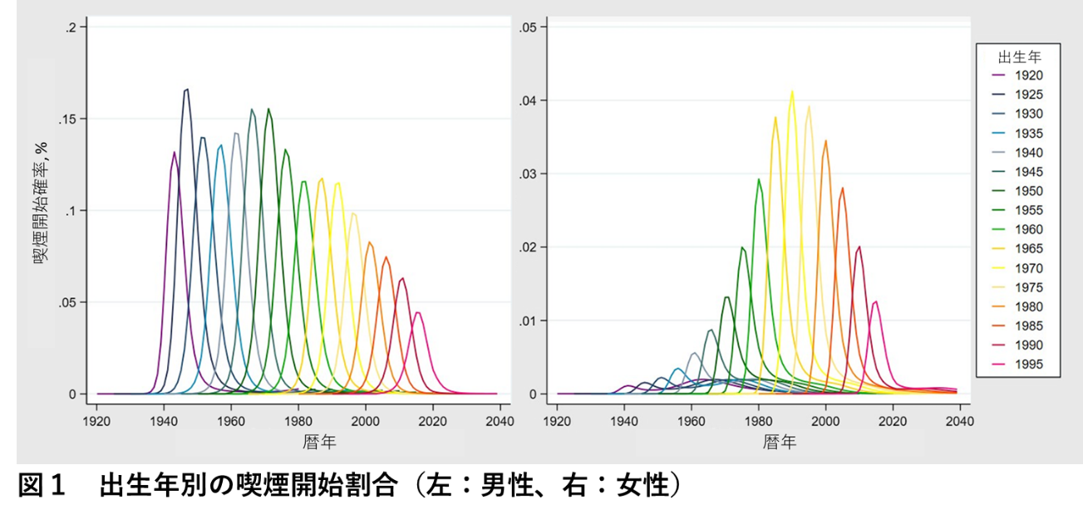Click the .04 tick on right chart y-axis

coord(529,100)
